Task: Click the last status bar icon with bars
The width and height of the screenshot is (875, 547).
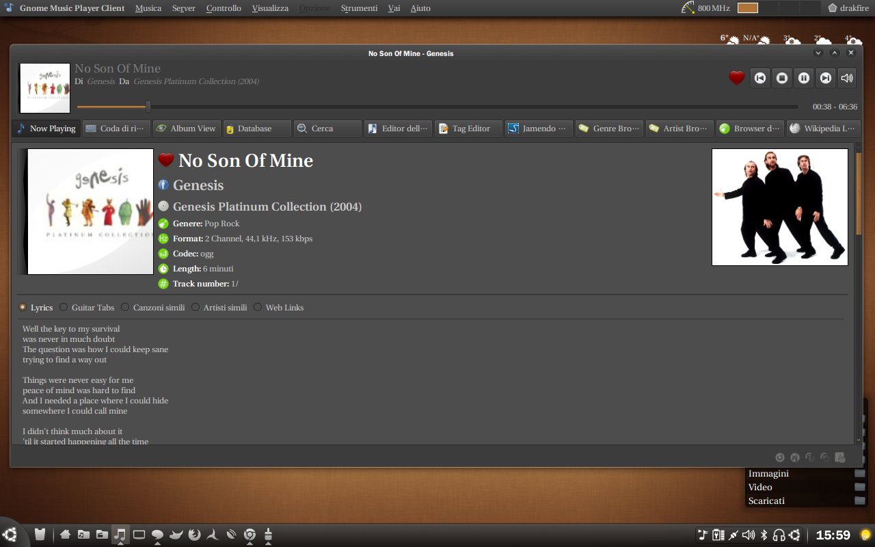Action: [840, 457]
